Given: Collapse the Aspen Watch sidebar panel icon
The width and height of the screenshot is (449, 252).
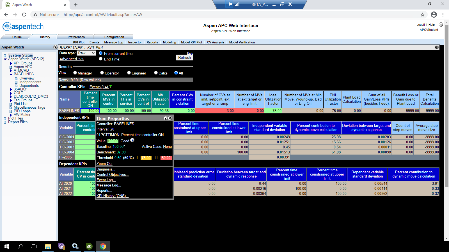Looking at the screenshot, I should pyautogui.click(x=55, y=47).
